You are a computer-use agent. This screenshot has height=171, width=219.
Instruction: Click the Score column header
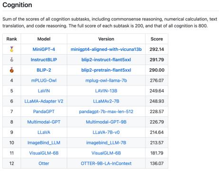[157, 39]
